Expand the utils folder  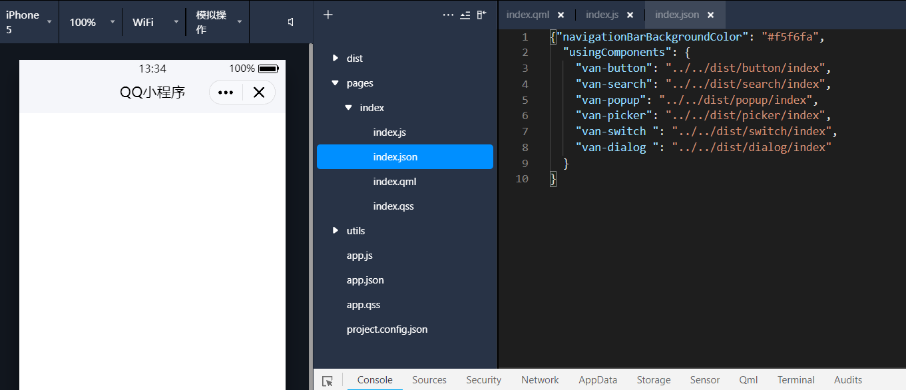pos(336,231)
